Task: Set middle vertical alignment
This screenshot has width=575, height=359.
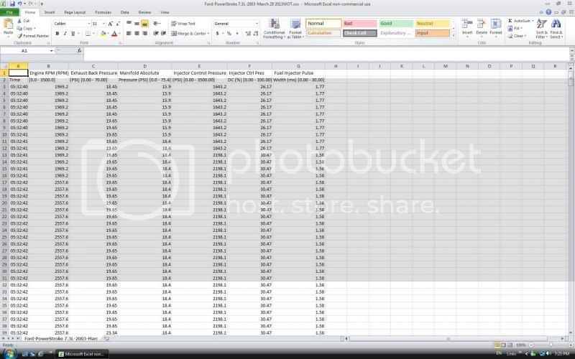Action: pyautogui.click(x=137, y=24)
